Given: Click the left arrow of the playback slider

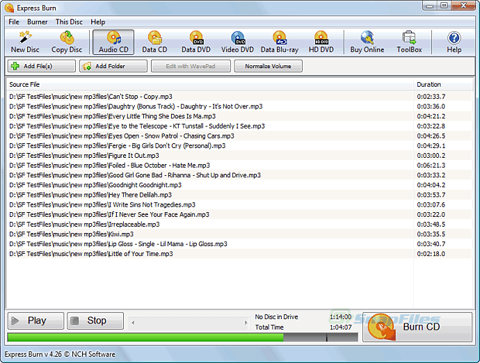Looking at the screenshot, I should (x=133, y=323).
